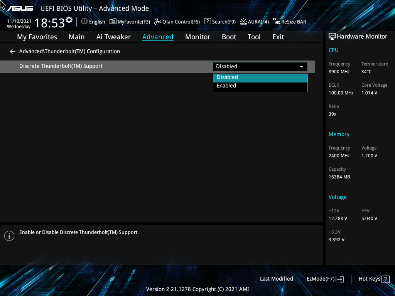This screenshot has height=296, width=395.
Task: Click BCLK value 100.00 MHz
Action: pos(341,93)
